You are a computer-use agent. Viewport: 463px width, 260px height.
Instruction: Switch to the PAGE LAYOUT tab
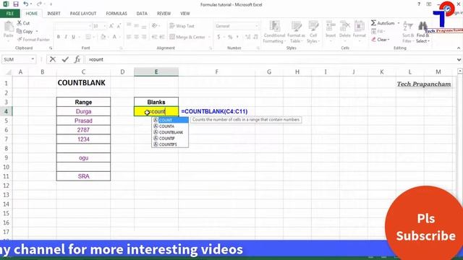83,14
